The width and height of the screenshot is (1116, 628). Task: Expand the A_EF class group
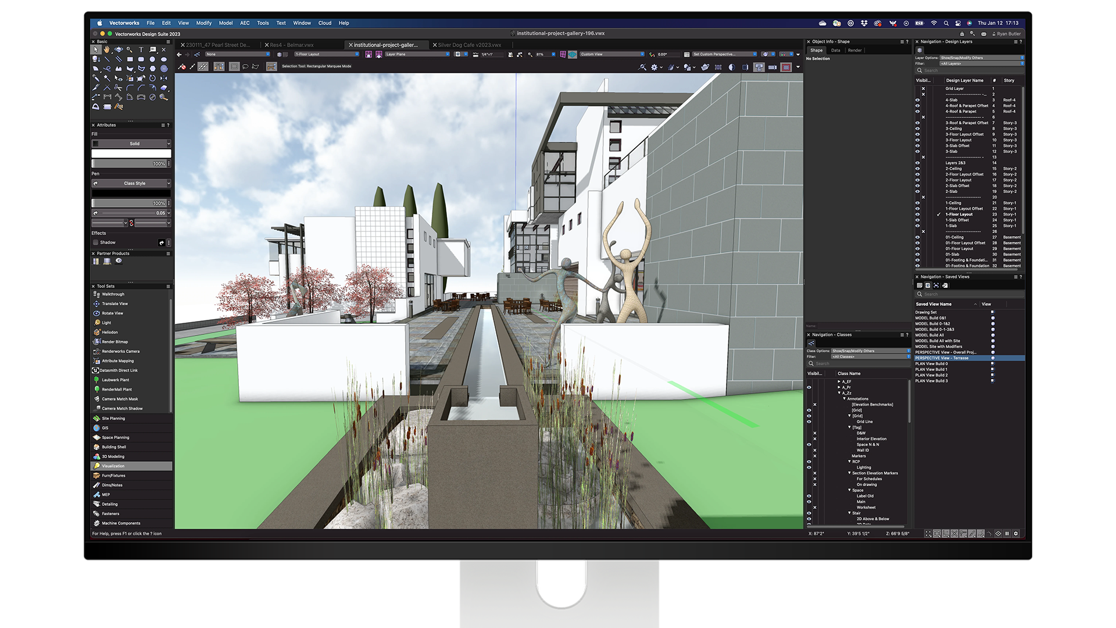pos(839,381)
